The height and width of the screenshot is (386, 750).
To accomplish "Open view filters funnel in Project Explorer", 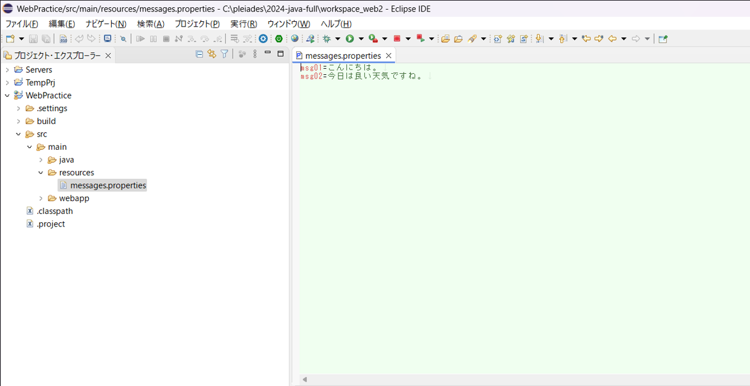I will coord(224,54).
